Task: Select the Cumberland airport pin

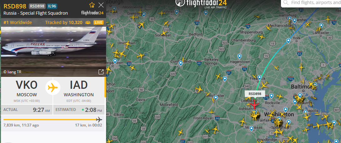Action: [181, 63]
